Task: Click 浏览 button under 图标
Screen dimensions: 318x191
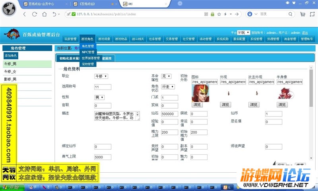Action: coord(197,105)
